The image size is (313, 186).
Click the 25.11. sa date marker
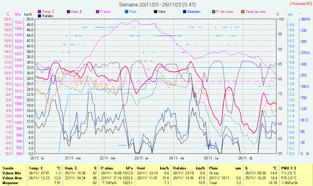pyautogui.click(x=211, y=158)
